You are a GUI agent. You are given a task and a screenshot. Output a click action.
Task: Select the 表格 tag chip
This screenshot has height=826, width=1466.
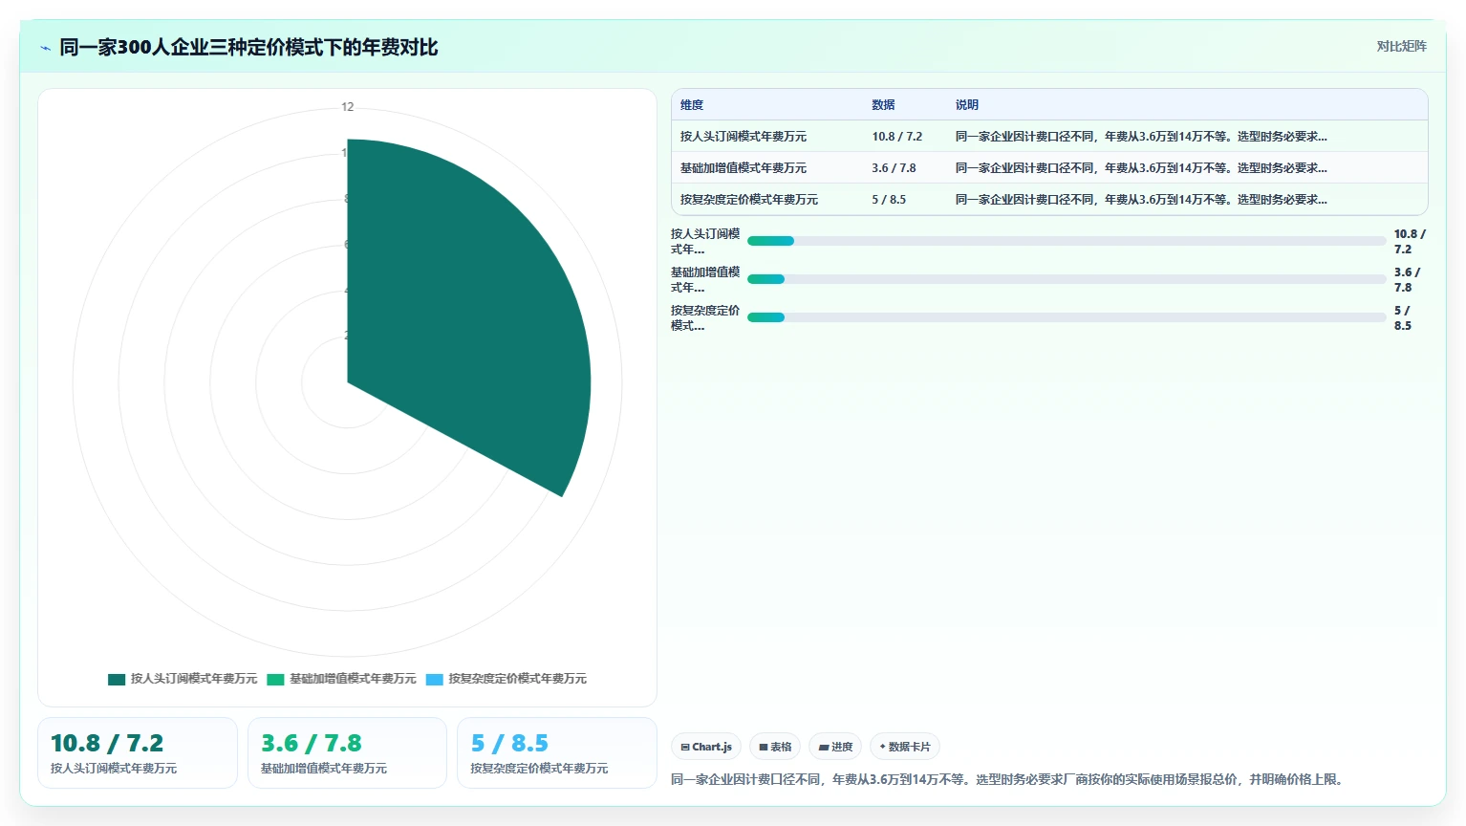pyautogui.click(x=775, y=747)
